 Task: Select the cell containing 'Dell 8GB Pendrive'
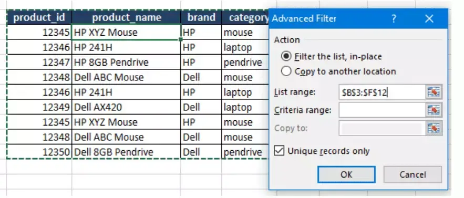[x=126, y=152]
